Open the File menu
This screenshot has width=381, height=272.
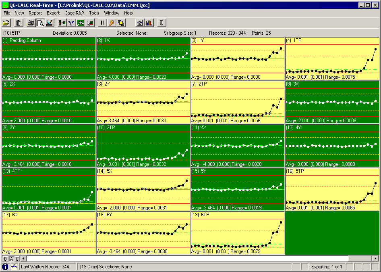pos(7,13)
